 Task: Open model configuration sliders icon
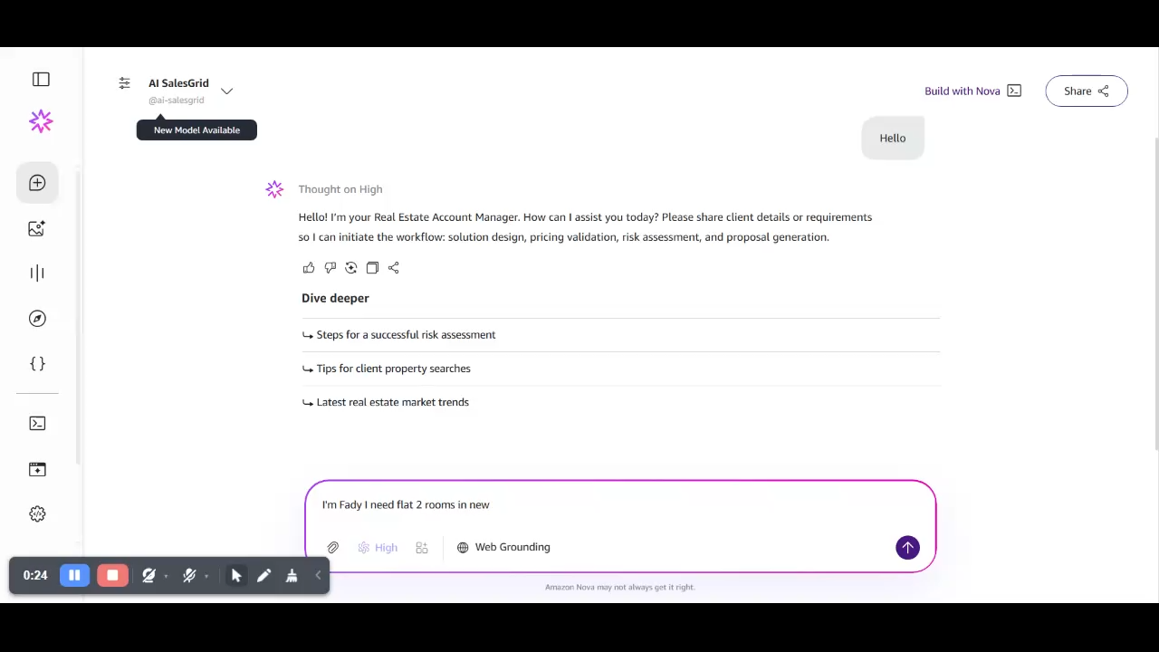124,83
